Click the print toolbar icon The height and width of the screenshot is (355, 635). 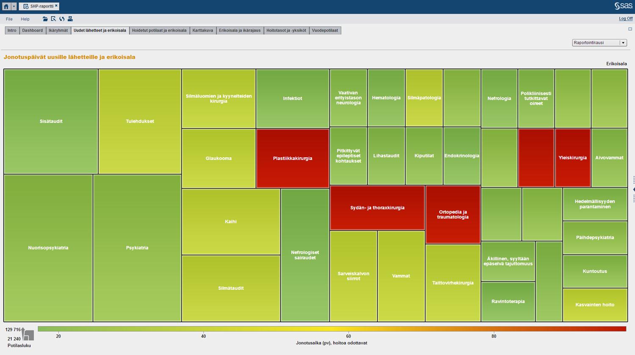coord(70,19)
